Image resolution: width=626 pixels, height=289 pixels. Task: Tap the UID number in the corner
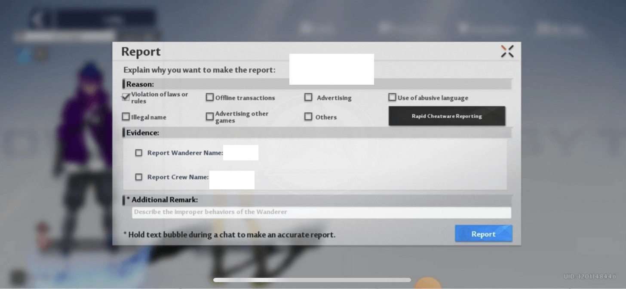(589, 276)
